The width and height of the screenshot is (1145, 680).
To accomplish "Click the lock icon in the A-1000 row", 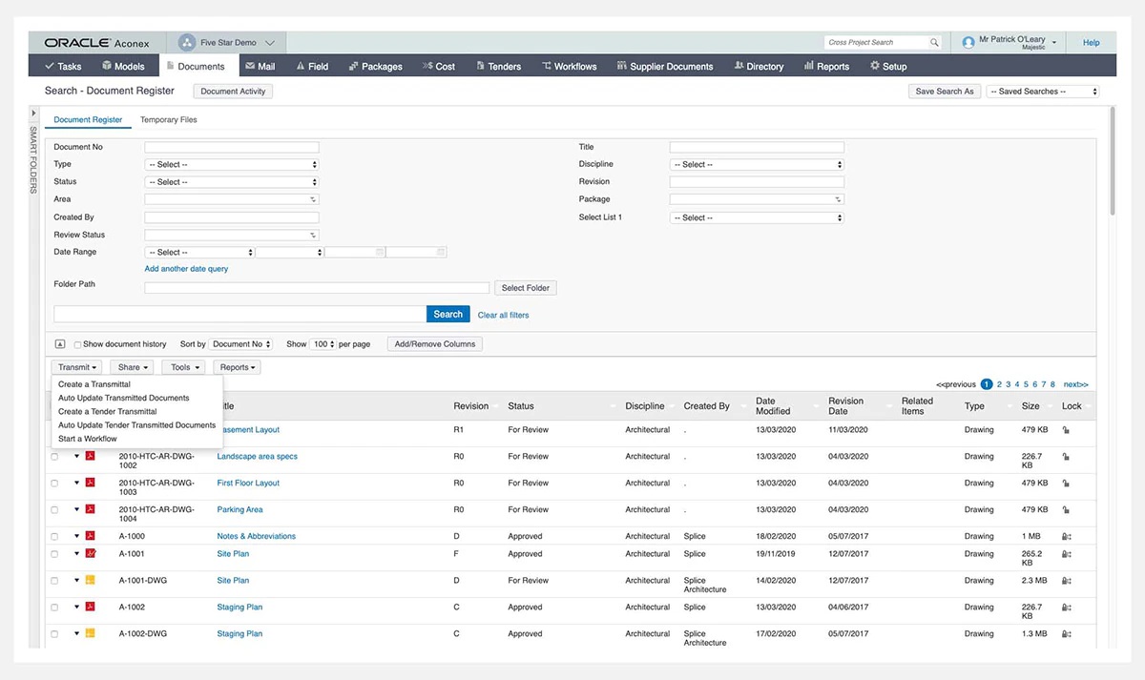I will coord(1066,537).
